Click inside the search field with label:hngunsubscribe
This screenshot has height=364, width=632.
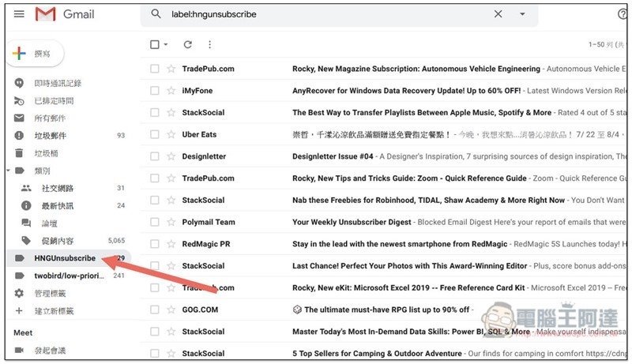click(324, 14)
